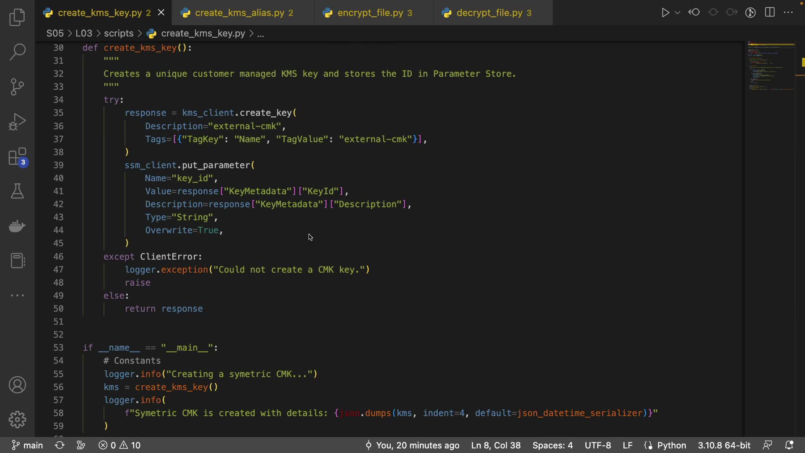The height and width of the screenshot is (453, 805).
Task: Toggle split editor layout
Action: 770,13
